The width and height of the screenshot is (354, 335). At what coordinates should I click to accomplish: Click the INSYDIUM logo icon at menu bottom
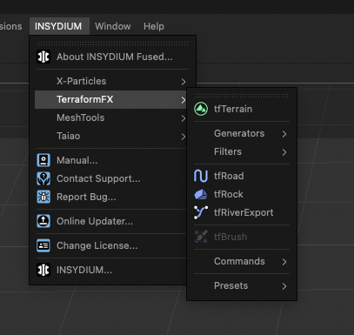(x=43, y=270)
